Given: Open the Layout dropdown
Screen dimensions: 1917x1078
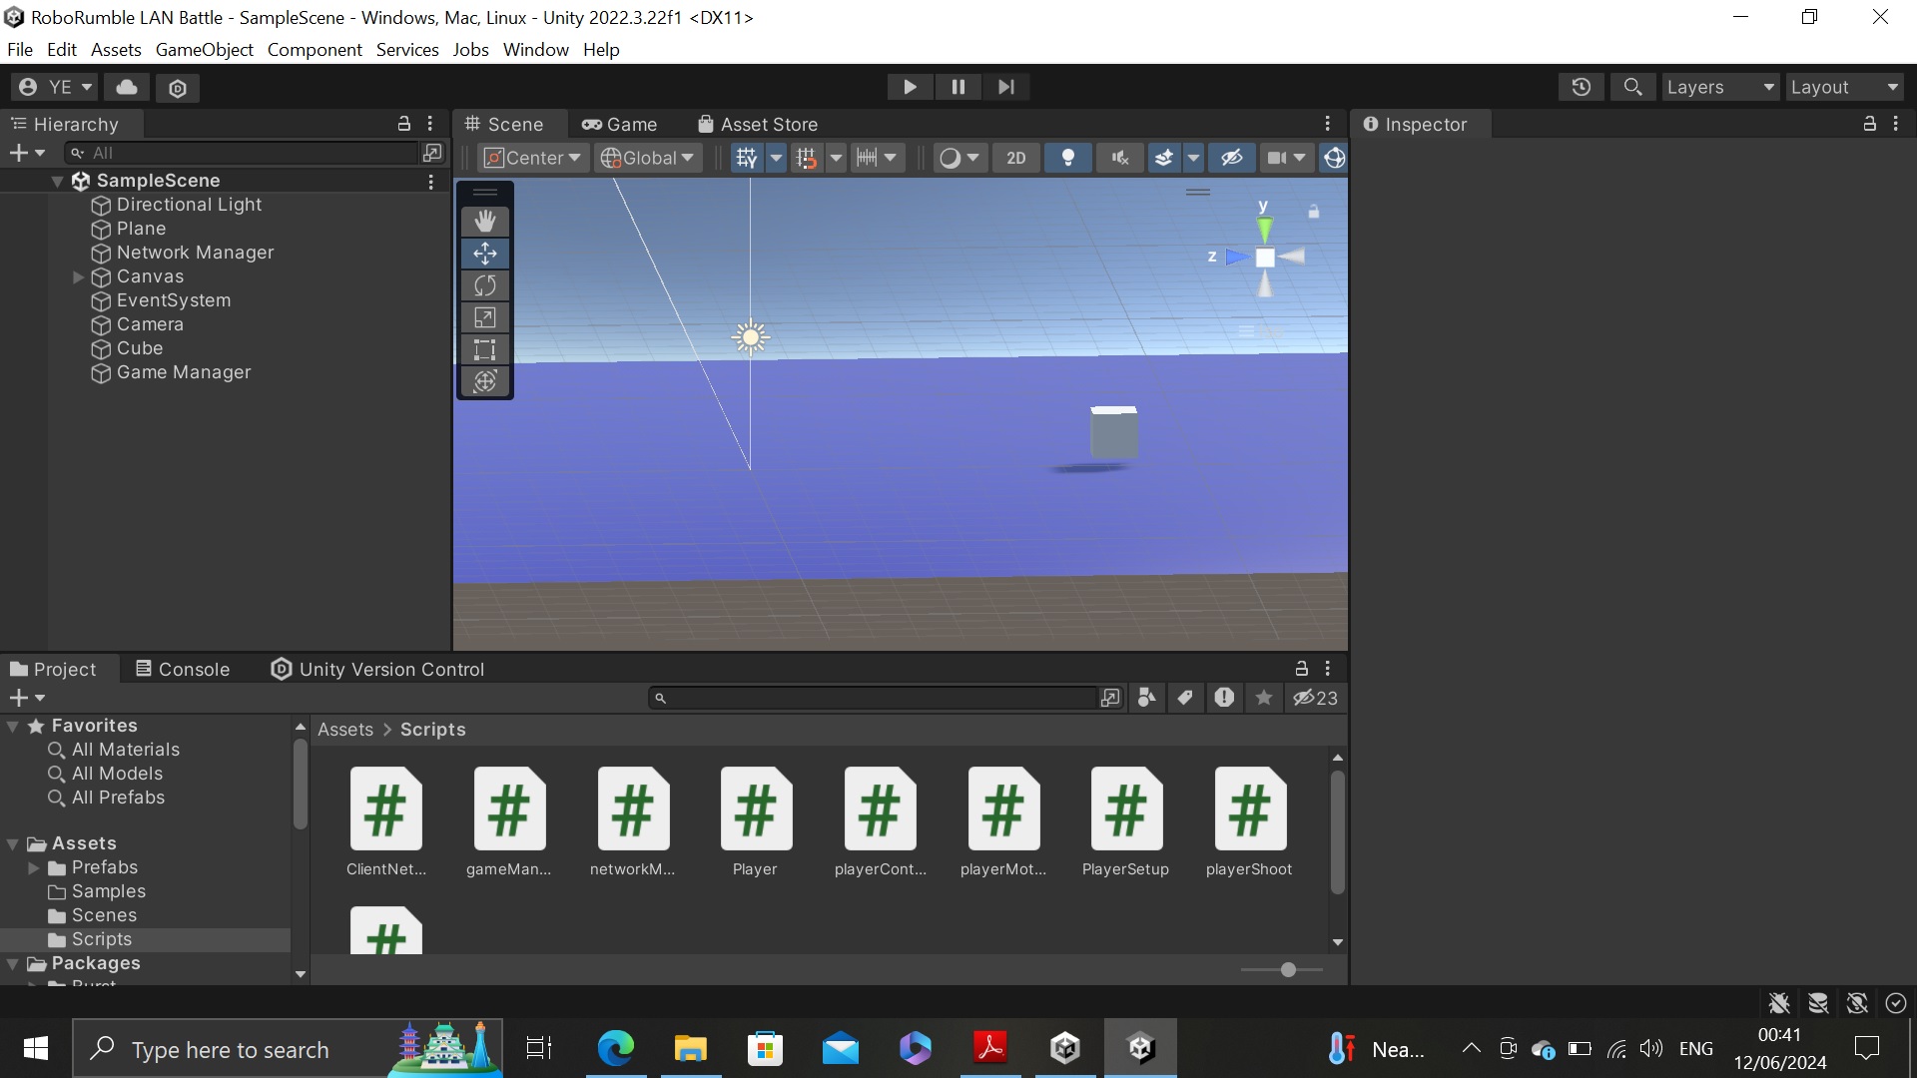Looking at the screenshot, I should pyautogui.click(x=1844, y=87).
